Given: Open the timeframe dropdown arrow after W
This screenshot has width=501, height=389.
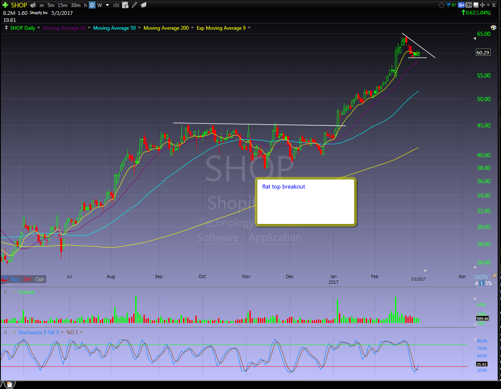Looking at the screenshot, I should coord(108,5).
